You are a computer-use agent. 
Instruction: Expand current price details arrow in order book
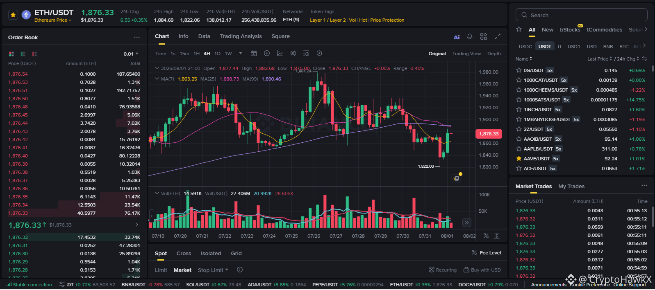coord(137,225)
